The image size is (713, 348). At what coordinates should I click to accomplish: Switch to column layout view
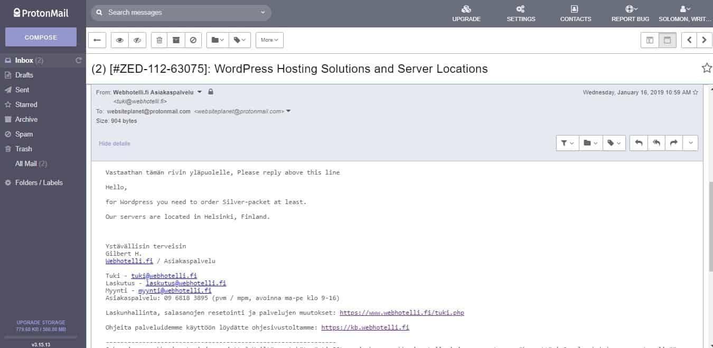pos(650,40)
